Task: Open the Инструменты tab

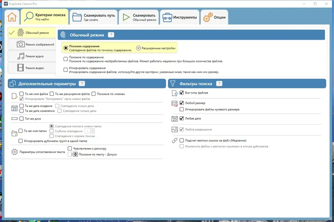Action: coord(180,17)
